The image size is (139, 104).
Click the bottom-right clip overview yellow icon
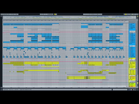click(x=133, y=90)
